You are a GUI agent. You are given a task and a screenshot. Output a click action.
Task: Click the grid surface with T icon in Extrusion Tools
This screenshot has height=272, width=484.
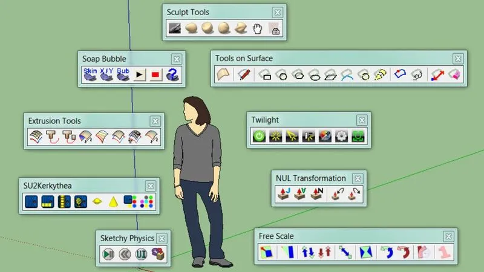click(x=135, y=137)
